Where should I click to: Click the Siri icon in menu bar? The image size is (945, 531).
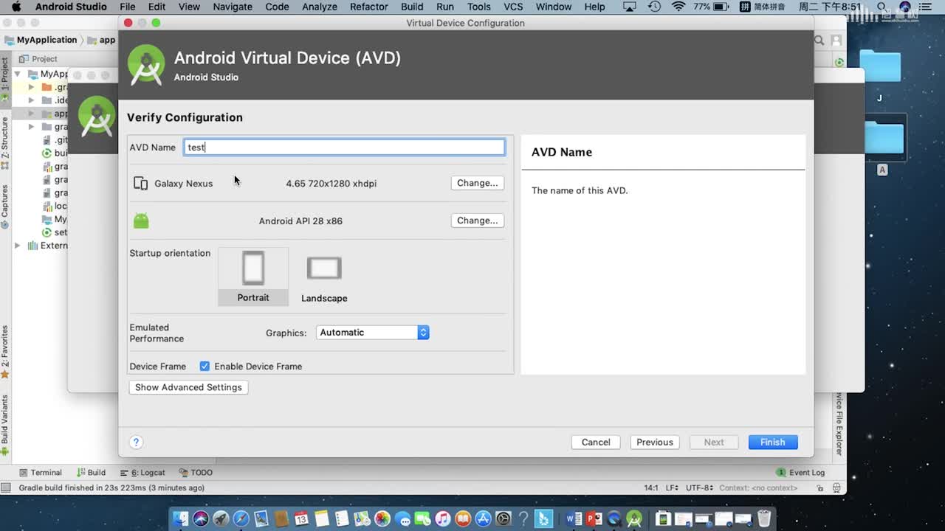905,7
